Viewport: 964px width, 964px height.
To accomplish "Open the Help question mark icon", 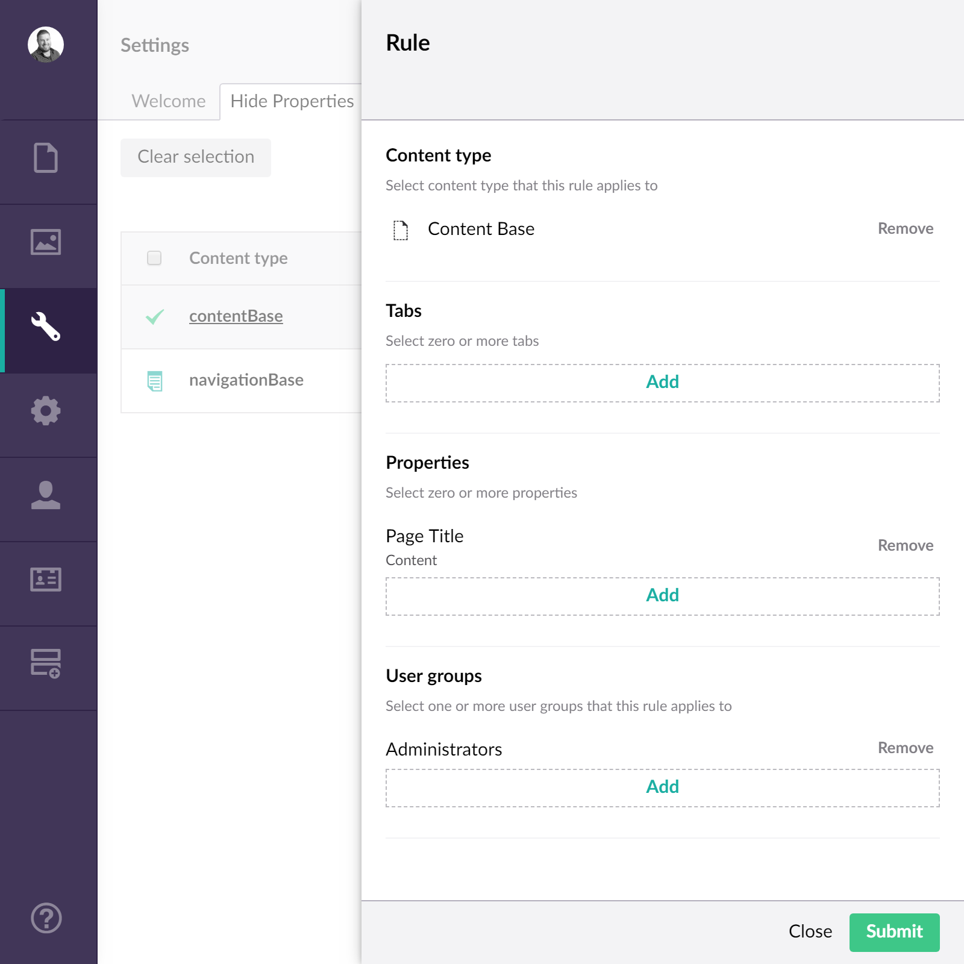I will point(46,918).
